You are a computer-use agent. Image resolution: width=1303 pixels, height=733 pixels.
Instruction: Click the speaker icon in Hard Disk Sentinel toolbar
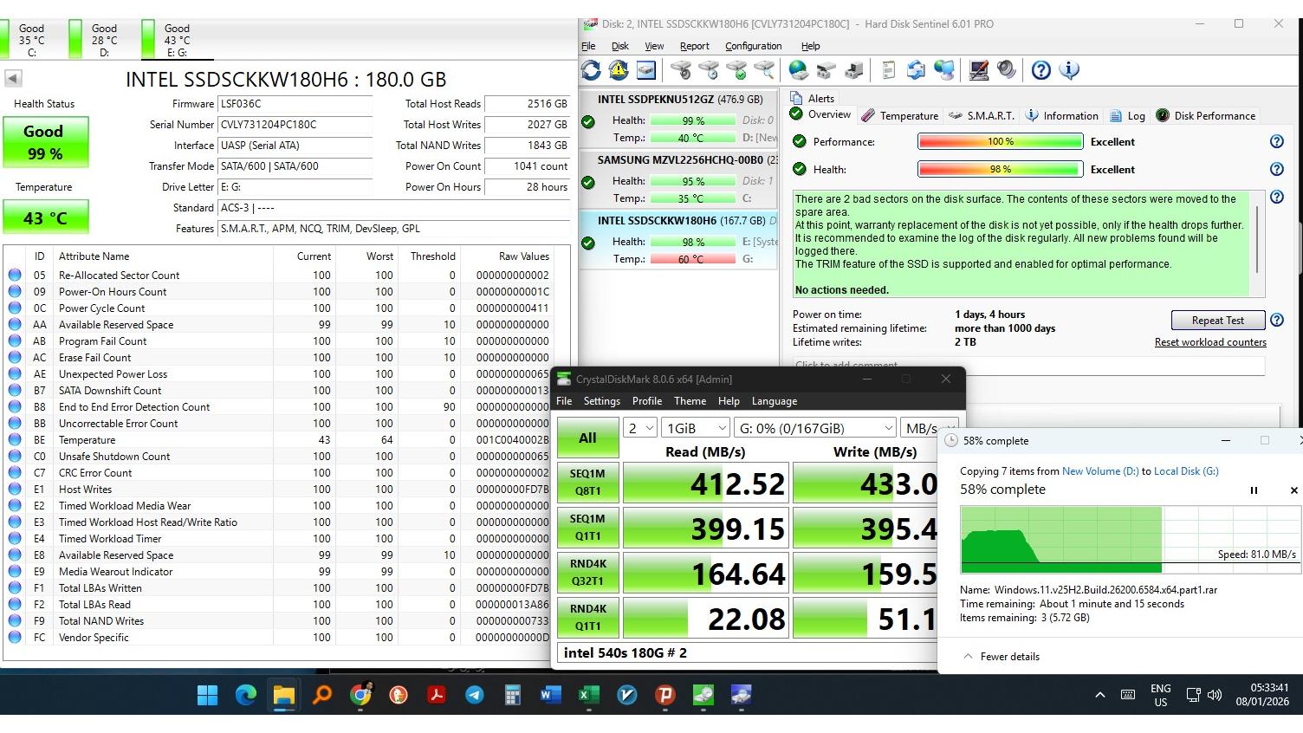1007,70
